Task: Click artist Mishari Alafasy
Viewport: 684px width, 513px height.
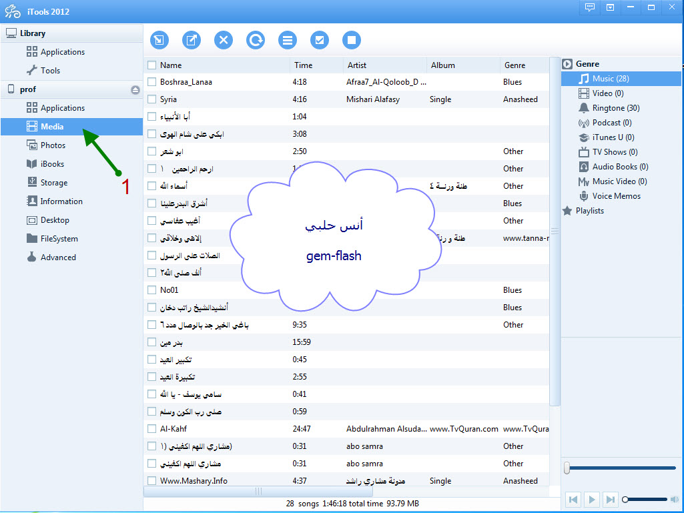Action: click(373, 99)
